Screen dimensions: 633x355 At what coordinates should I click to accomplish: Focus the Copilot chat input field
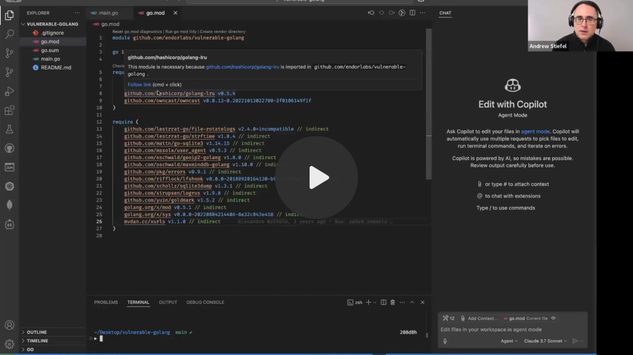513,330
